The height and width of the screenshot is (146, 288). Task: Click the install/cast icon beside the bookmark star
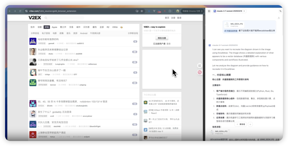point(137,11)
